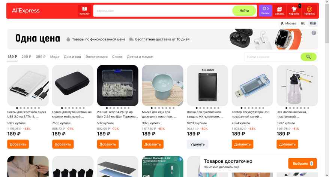The image size is (329, 177).
Task: Open the Заказы orders icon
Action: [279, 11]
